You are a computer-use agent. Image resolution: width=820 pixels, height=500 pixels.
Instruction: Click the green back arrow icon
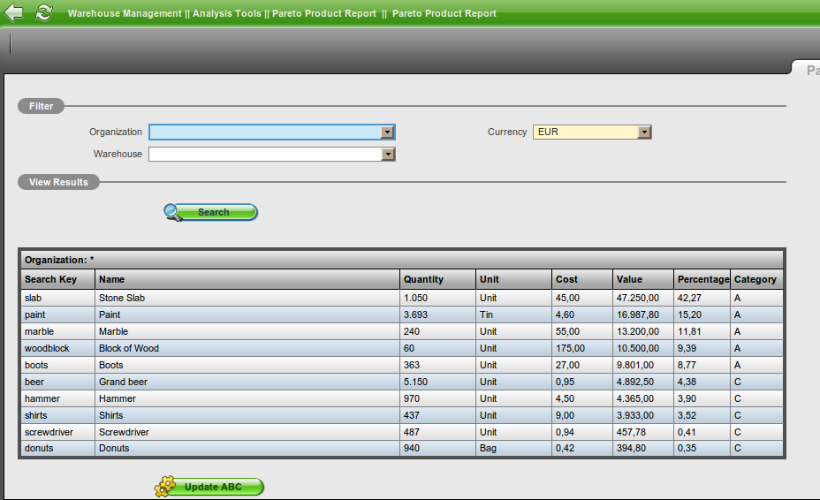(13, 13)
